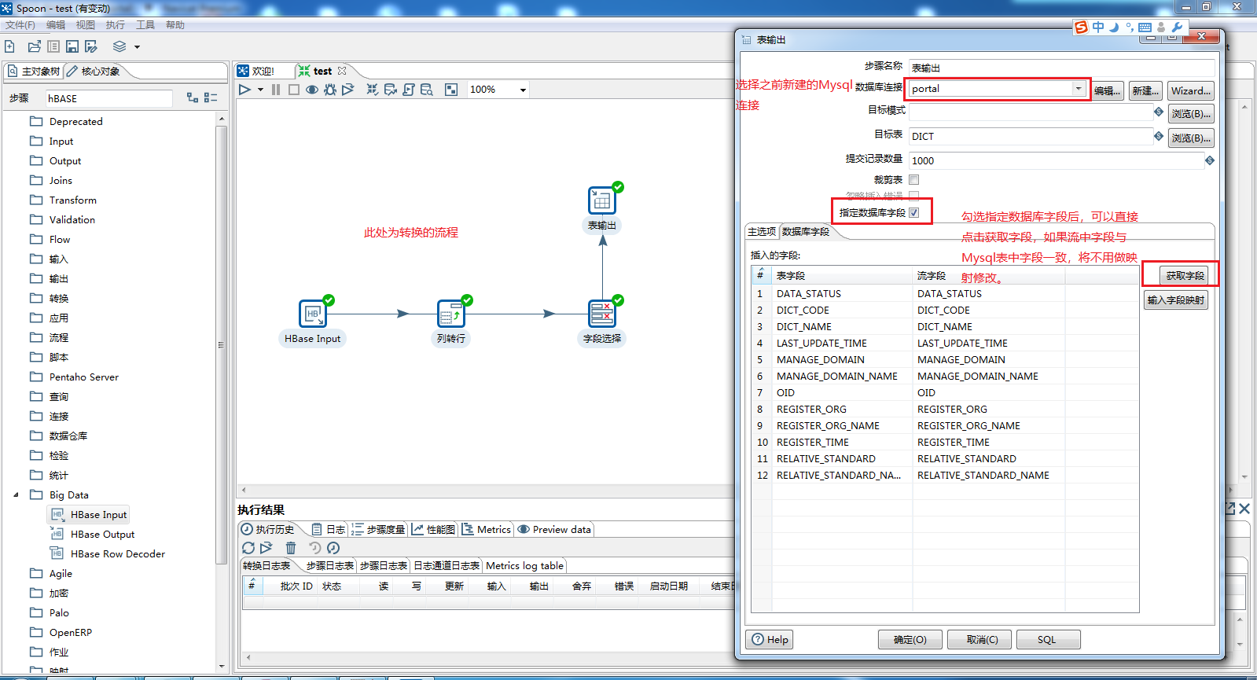Open a file with the folder icon
This screenshot has height=680, width=1257.
coord(34,46)
